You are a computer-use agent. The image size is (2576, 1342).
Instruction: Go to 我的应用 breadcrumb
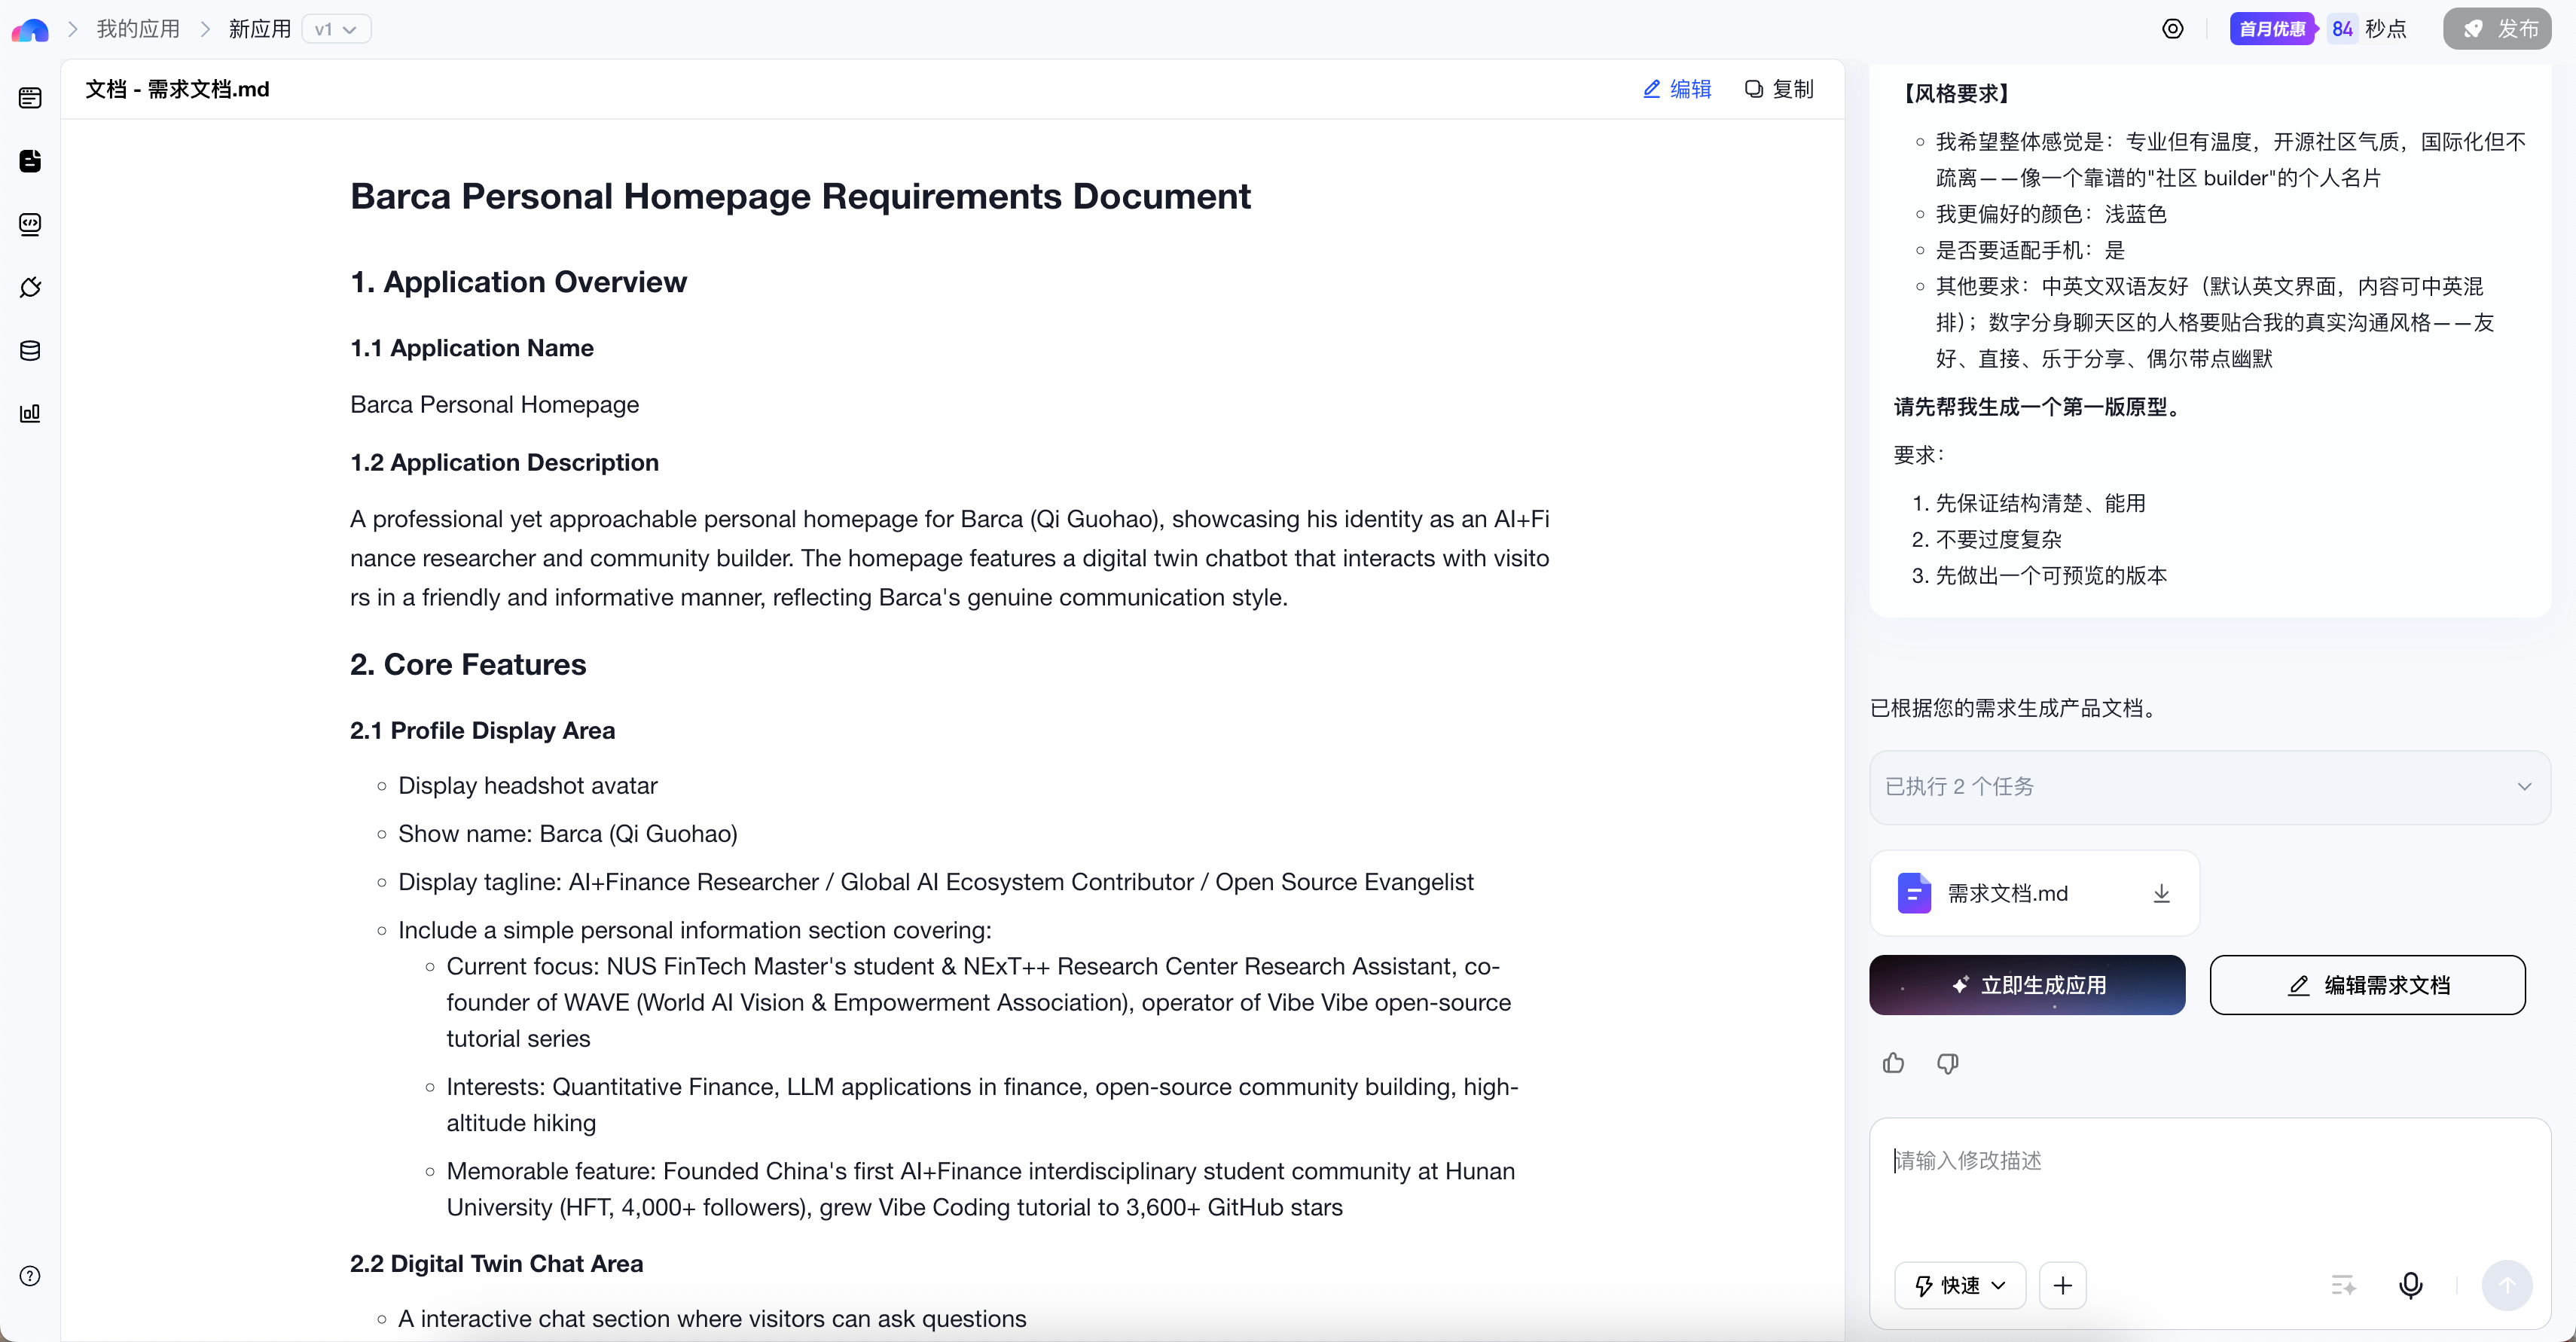tap(138, 29)
